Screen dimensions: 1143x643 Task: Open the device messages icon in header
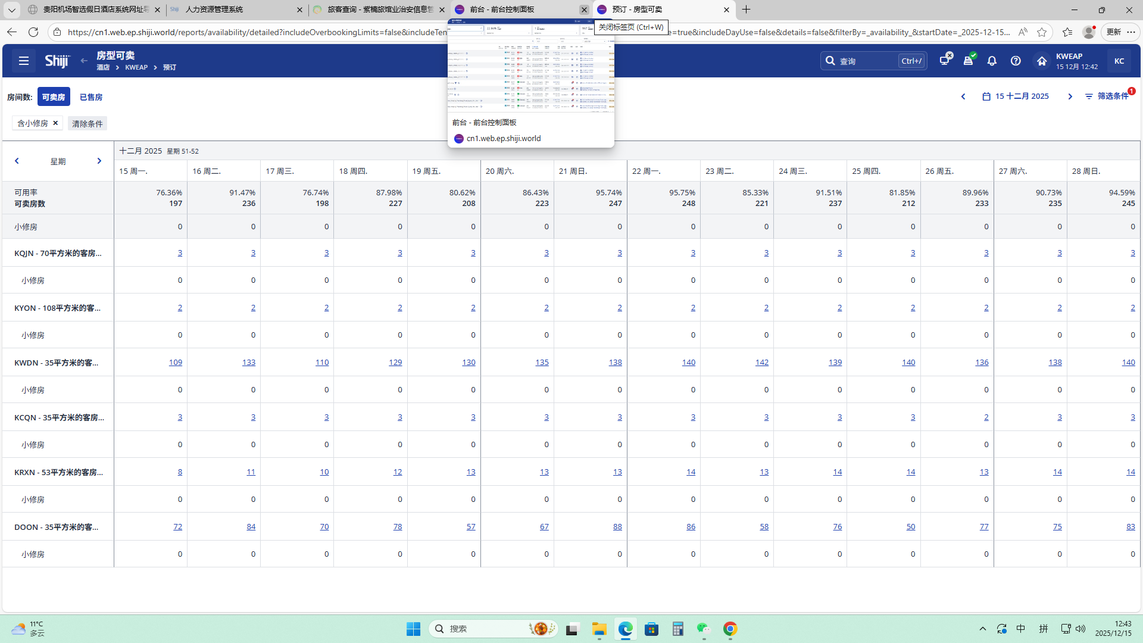click(x=945, y=60)
